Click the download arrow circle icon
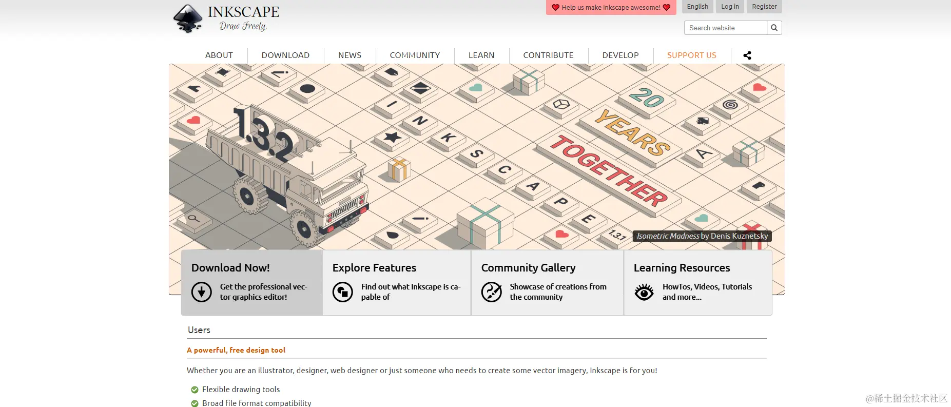The image size is (951, 407). click(x=202, y=292)
